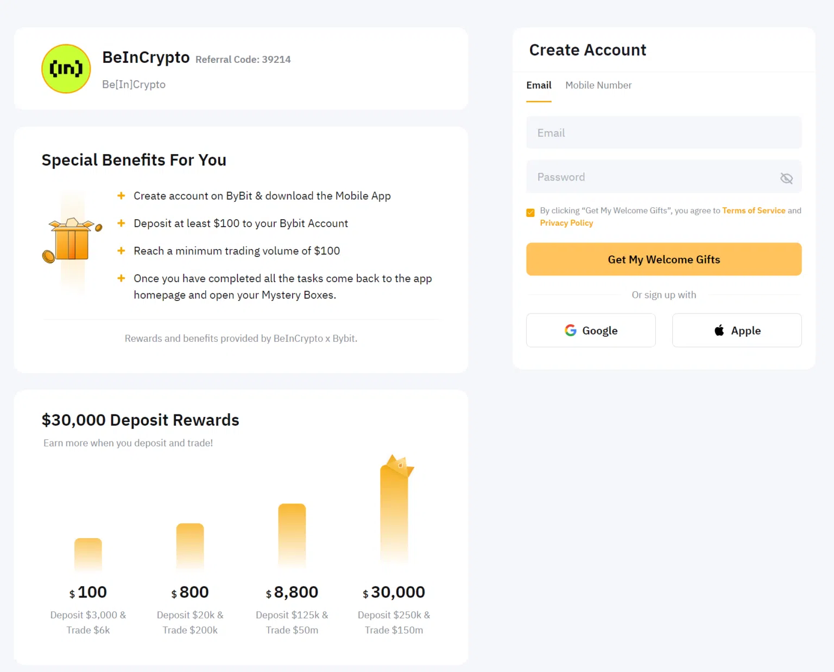
Task: Click the Apple logo icon
Action: 719,330
